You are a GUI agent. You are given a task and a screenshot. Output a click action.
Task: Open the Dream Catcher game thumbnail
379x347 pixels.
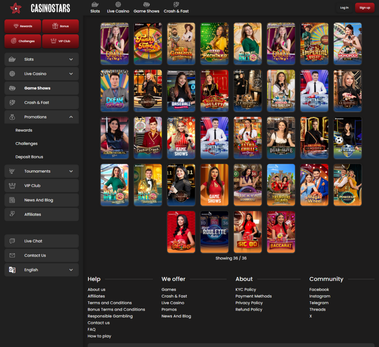coord(115,91)
